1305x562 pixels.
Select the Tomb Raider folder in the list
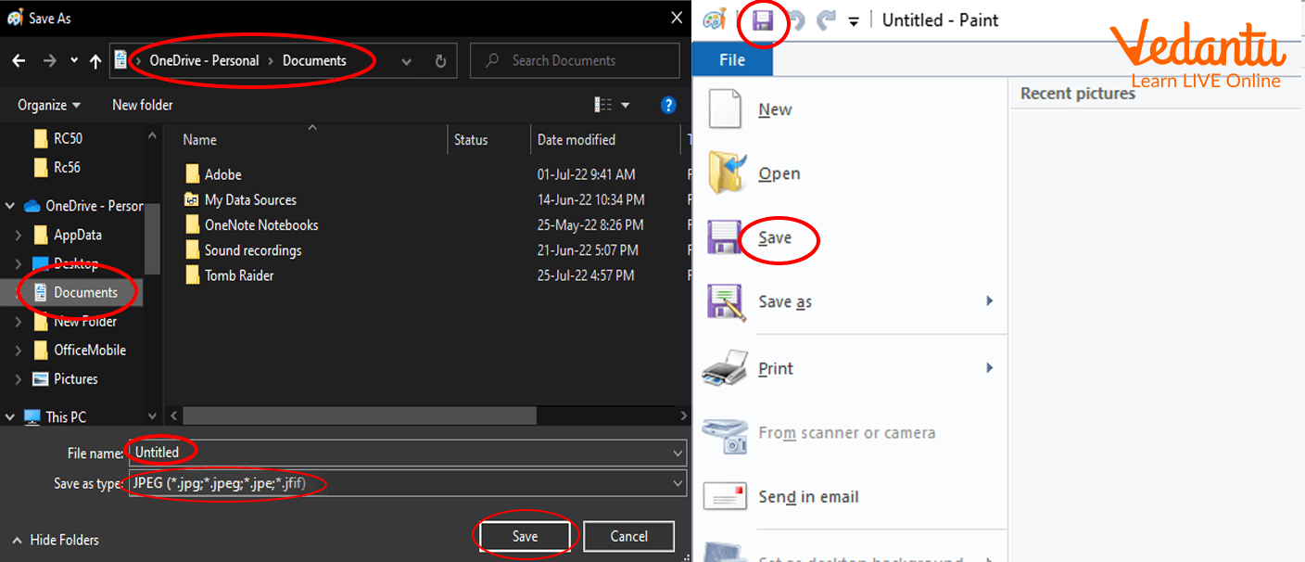238,275
